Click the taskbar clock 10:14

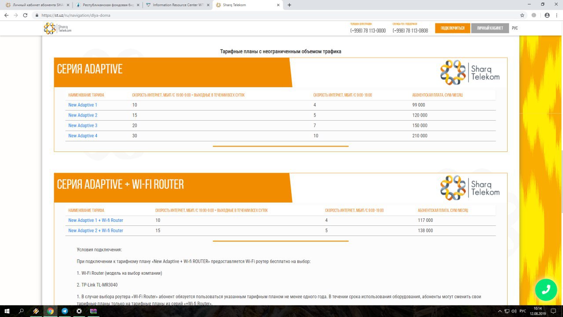(538, 311)
